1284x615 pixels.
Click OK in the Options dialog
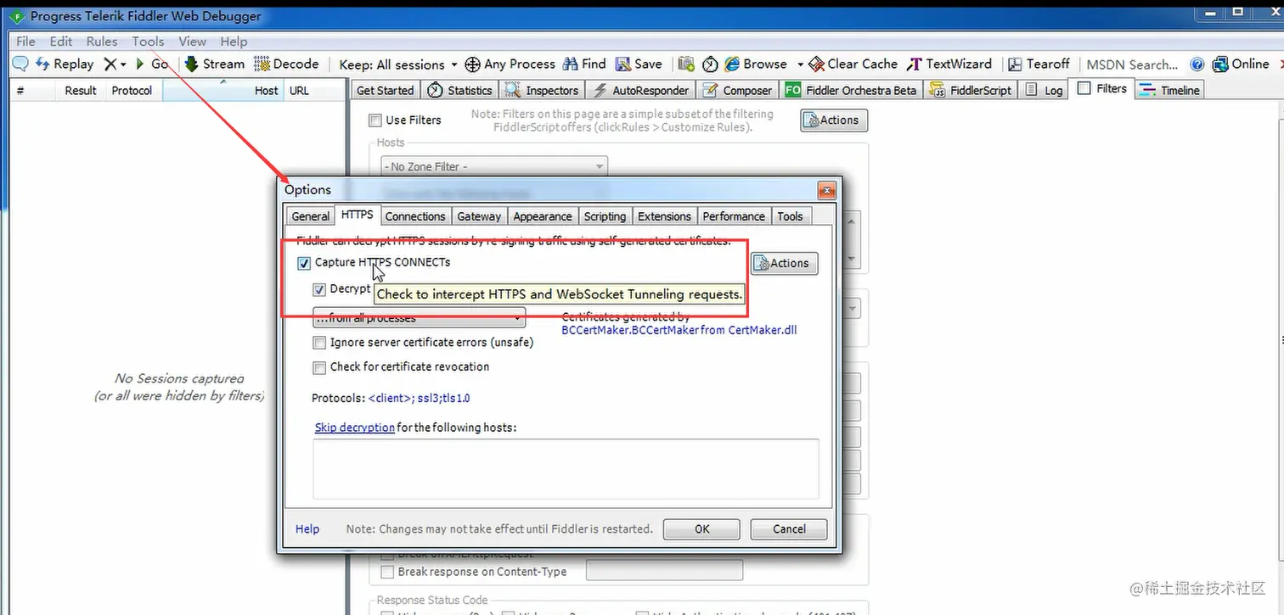701,529
